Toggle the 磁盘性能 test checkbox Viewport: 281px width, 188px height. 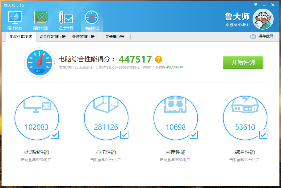point(263,135)
